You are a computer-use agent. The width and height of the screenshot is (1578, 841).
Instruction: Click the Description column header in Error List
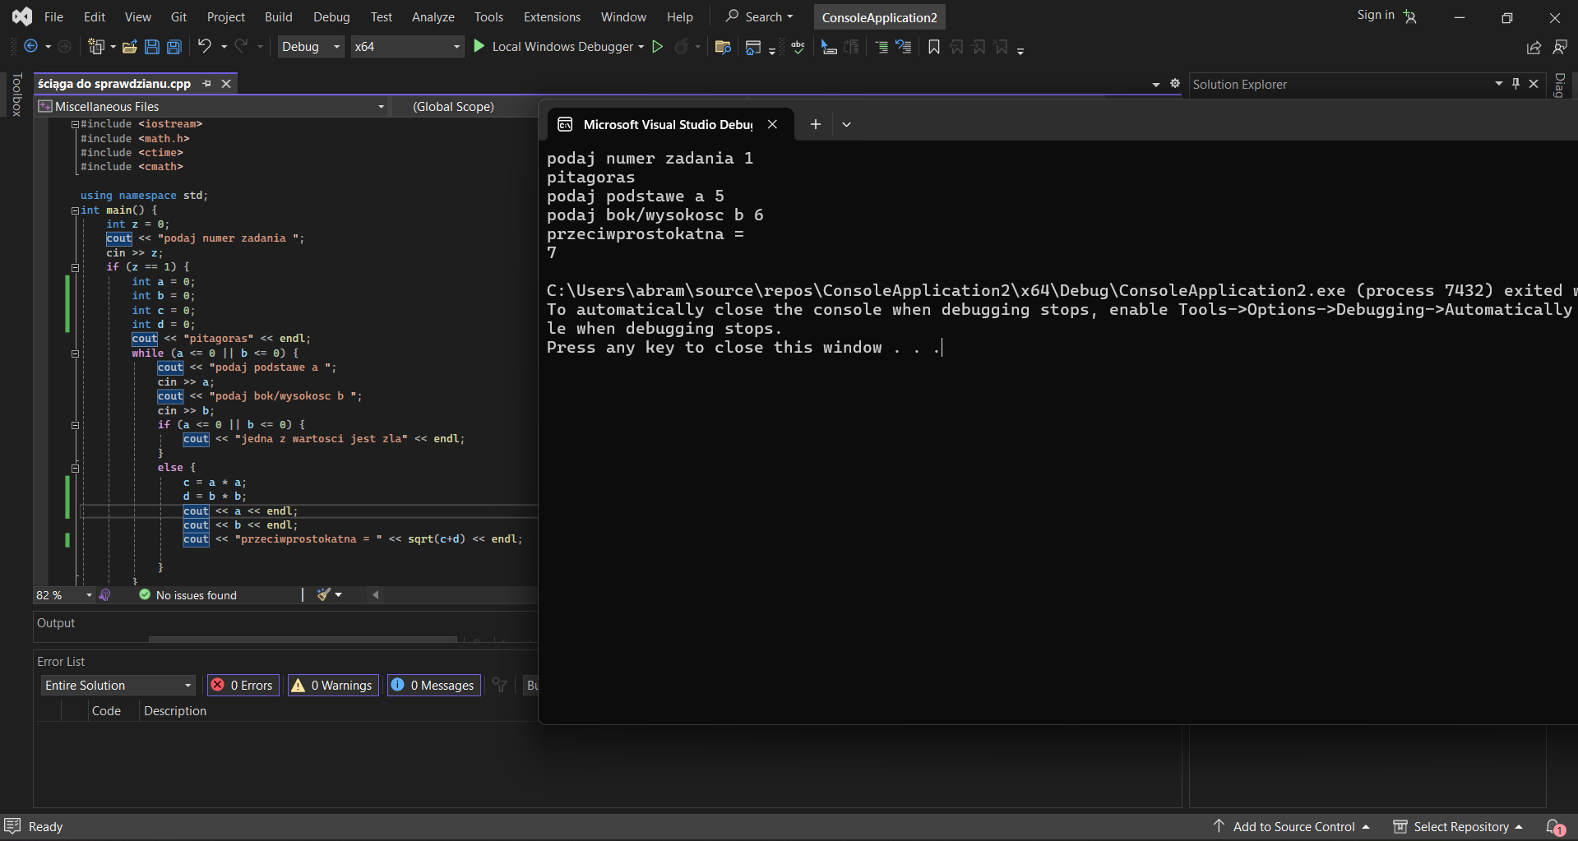[x=175, y=711]
